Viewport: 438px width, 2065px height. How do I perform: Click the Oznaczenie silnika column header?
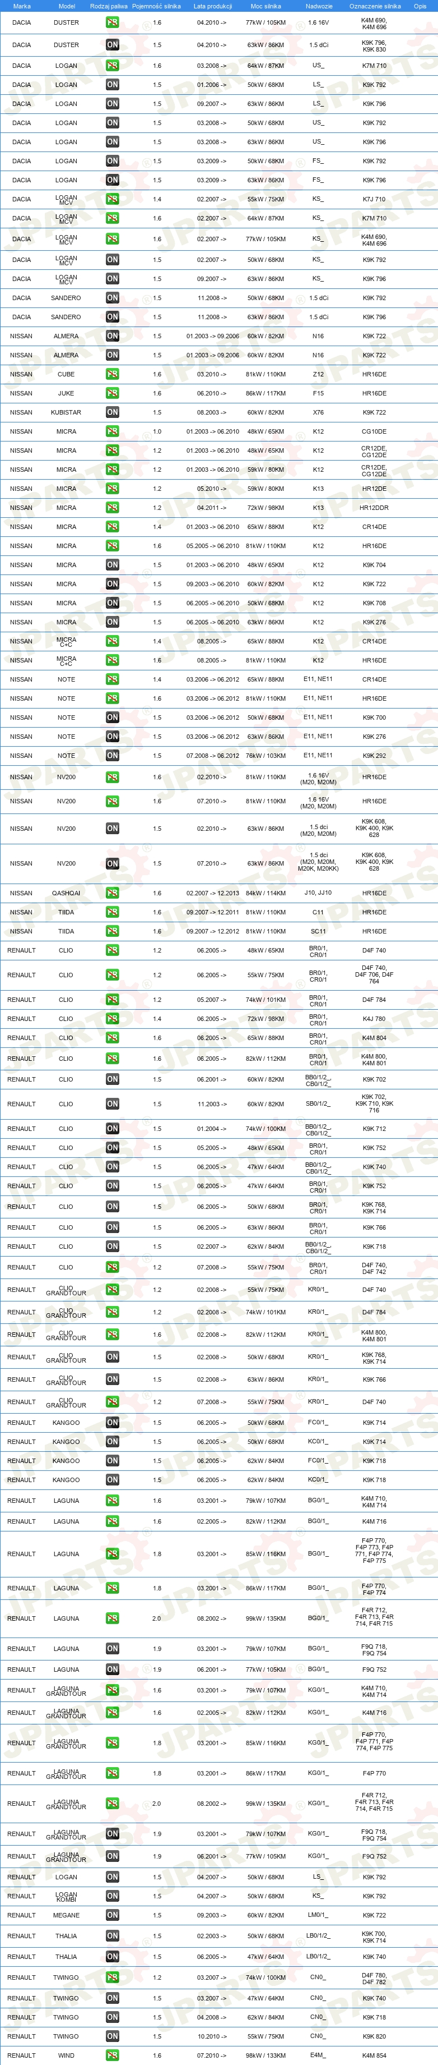pos(375,6)
